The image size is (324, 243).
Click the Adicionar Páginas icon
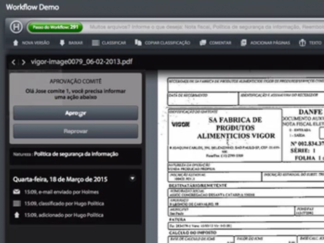click(x=244, y=43)
